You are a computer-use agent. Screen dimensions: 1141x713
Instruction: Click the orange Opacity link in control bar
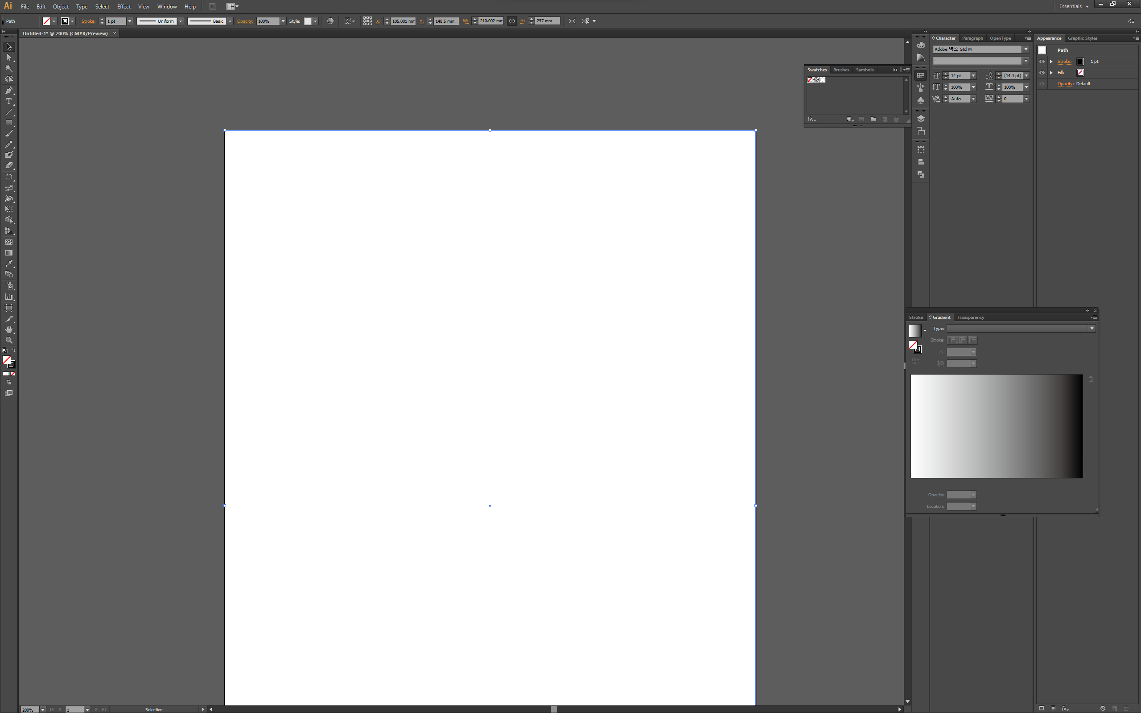245,21
